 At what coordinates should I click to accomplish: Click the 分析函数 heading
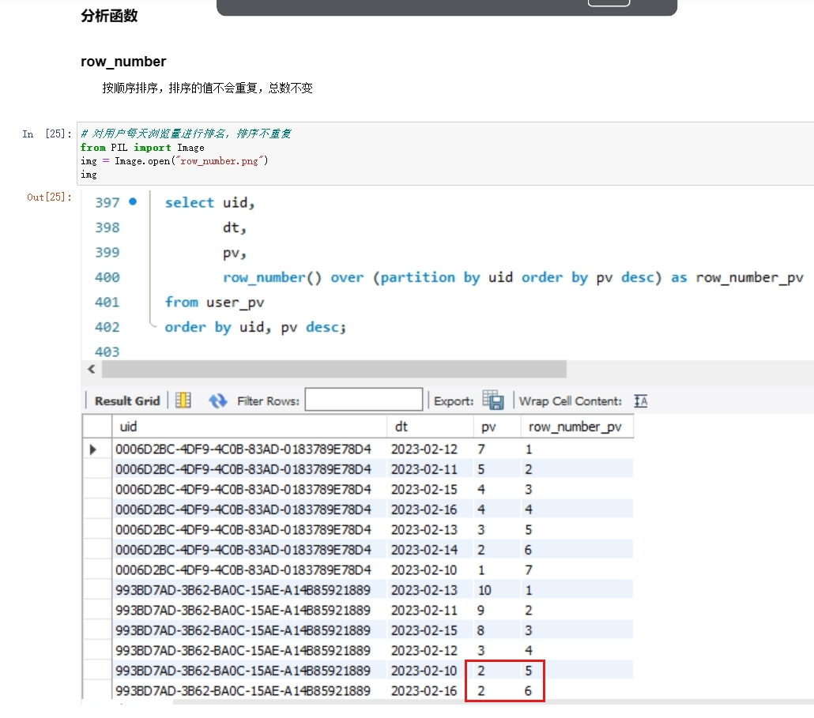[109, 16]
